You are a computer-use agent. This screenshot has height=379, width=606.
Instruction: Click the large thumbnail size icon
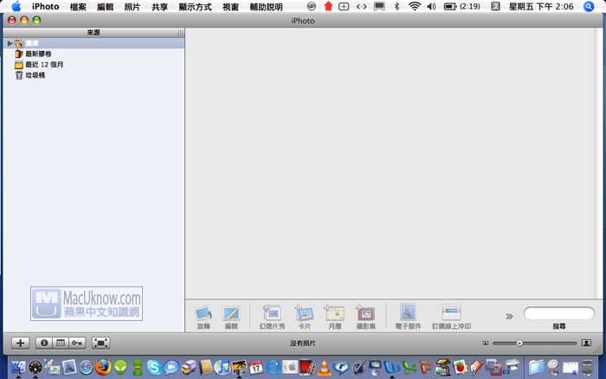pyautogui.click(x=586, y=343)
